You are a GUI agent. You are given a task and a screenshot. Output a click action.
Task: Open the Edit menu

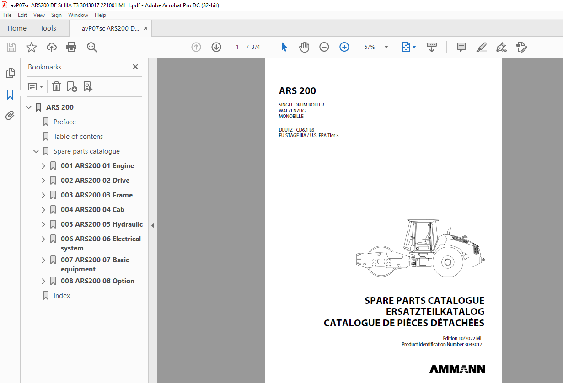(22, 15)
